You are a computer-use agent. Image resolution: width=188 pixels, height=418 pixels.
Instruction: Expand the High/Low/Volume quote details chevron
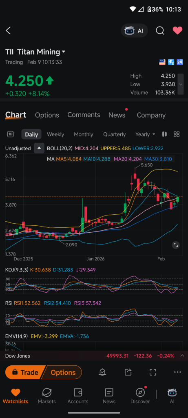click(181, 84)
